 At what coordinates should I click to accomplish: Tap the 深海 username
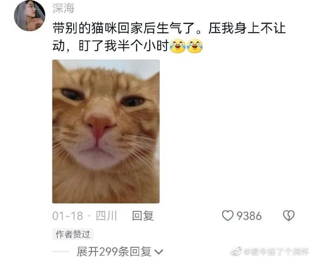coord(63,8)
